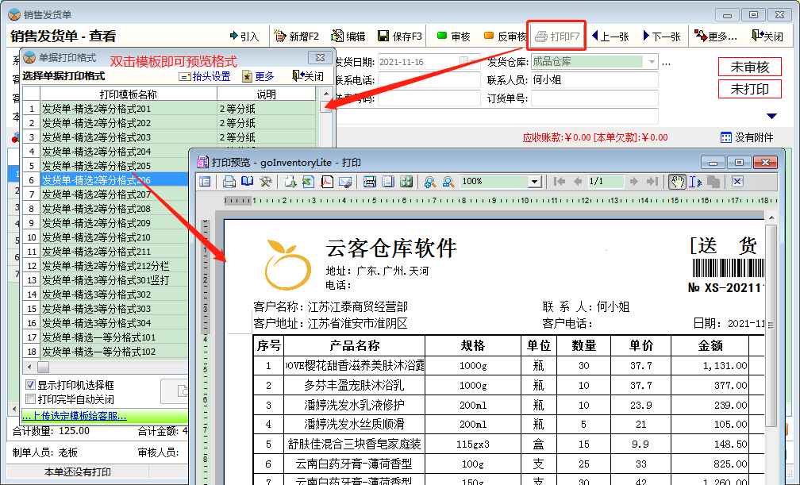Click the 未审核 status label
The width and height of the screenshot is (800, 485).
(x=750, y=67)
